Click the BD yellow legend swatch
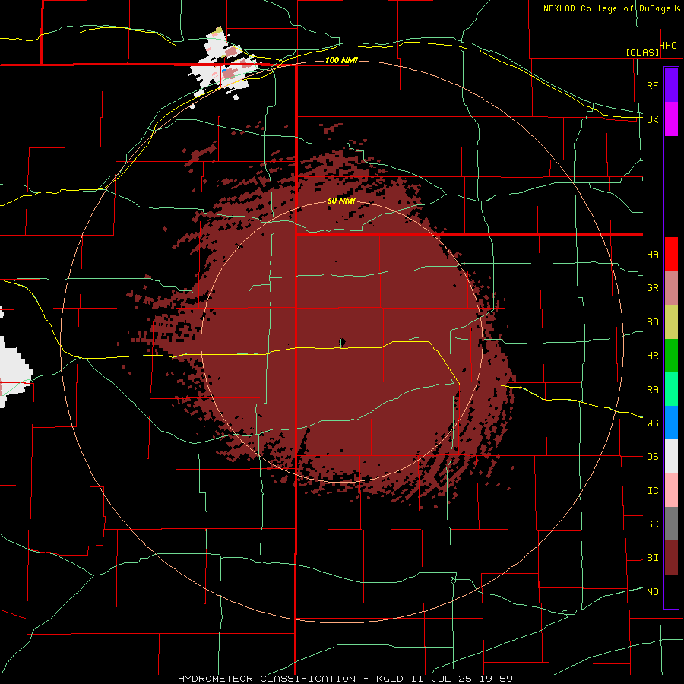 (x=671, y=322)
